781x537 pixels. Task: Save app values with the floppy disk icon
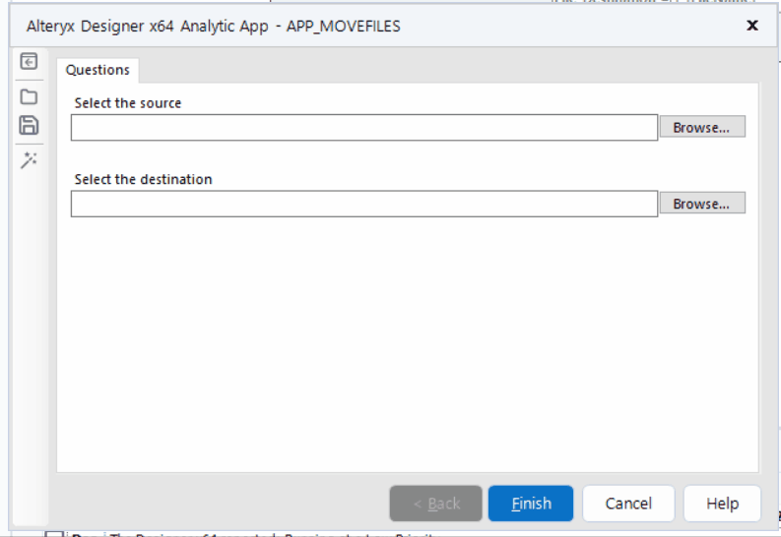point(29,125)
